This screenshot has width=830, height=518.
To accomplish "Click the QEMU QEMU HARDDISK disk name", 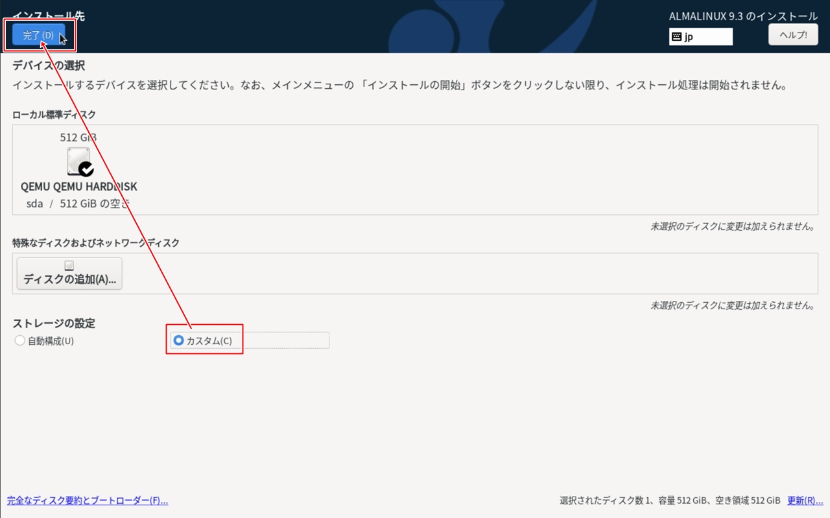I will (x=78, y=187).
